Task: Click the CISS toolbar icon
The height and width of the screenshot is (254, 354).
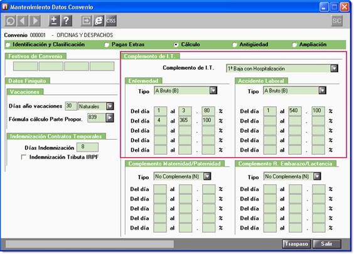Action: pyautogui.click(x=111, y=21)
